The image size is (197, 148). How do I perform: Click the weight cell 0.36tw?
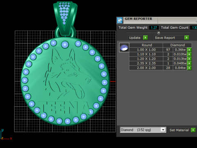click(180, 50)
